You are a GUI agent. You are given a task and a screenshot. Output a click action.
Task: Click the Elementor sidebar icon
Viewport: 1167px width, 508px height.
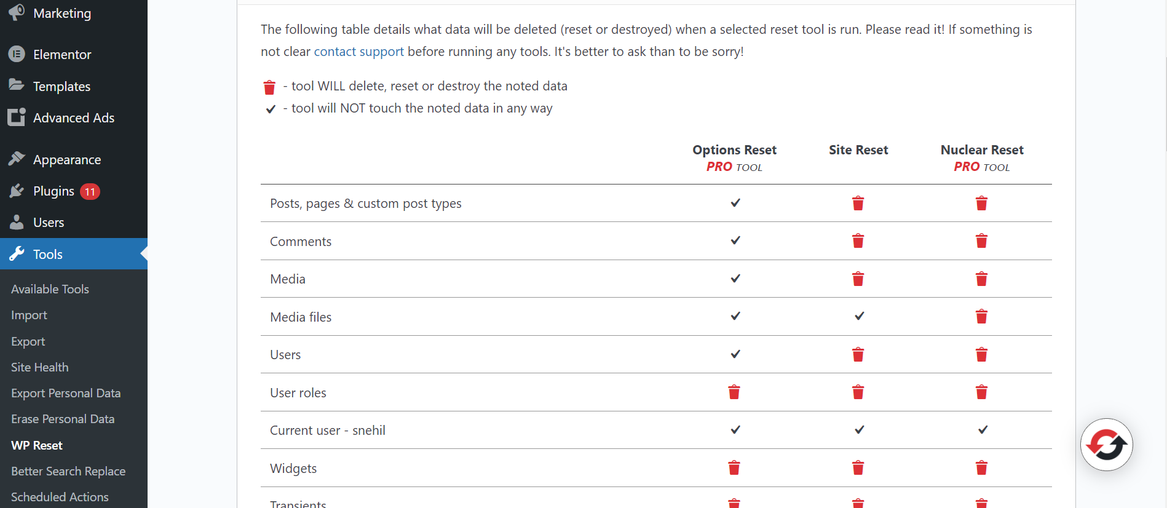pyautogui.click(x=17, y=54)
